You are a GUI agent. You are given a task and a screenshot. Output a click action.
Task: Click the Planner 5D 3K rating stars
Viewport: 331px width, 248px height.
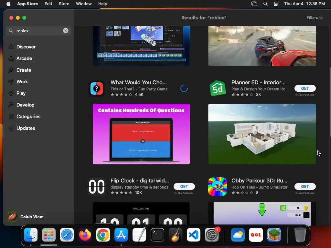(x=242, y=95)
